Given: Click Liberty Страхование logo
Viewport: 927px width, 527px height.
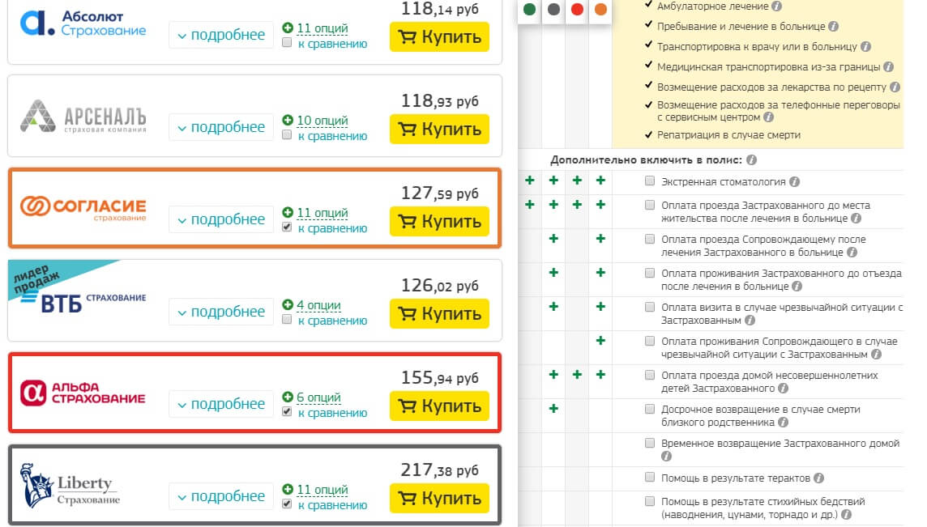Looking at the screenshot, I should 70,486.
